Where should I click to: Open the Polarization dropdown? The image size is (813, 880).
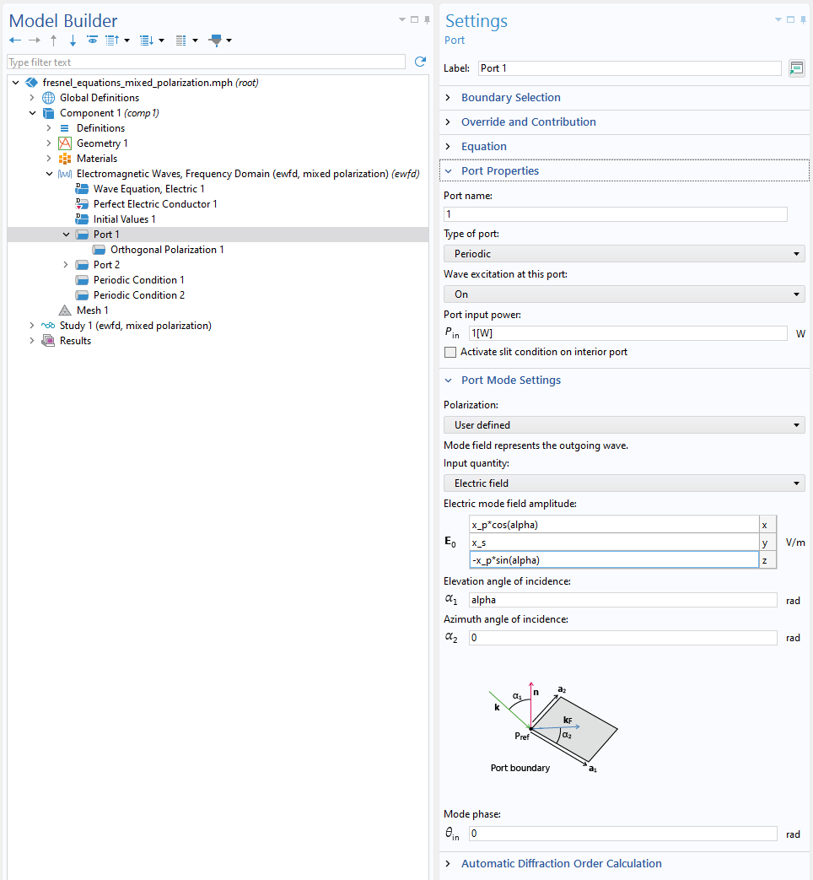pyautogui.click(x=622, y=424)
